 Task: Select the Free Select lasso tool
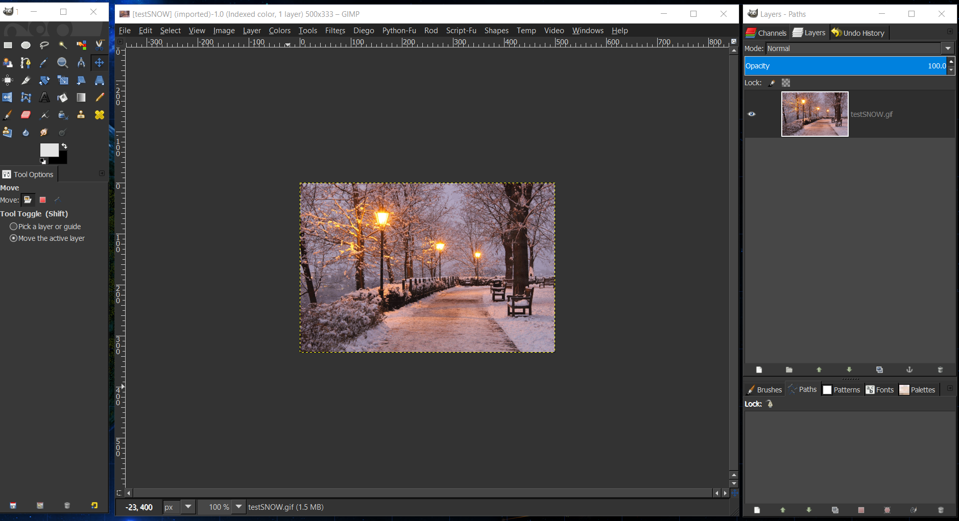pos(44,45)
